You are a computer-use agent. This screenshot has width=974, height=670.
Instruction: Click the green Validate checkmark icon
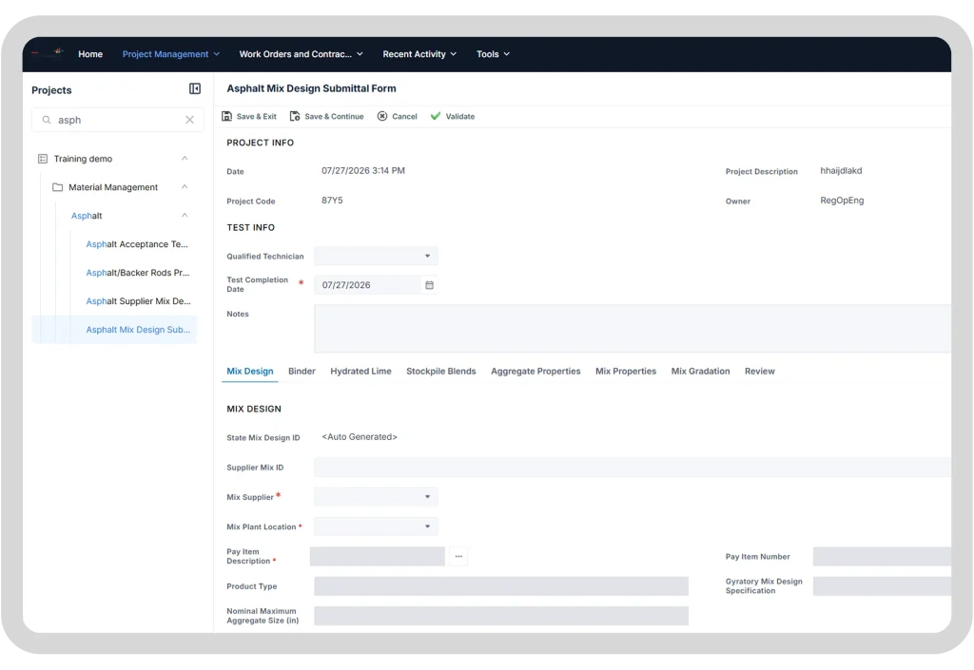tap(436, 116)
